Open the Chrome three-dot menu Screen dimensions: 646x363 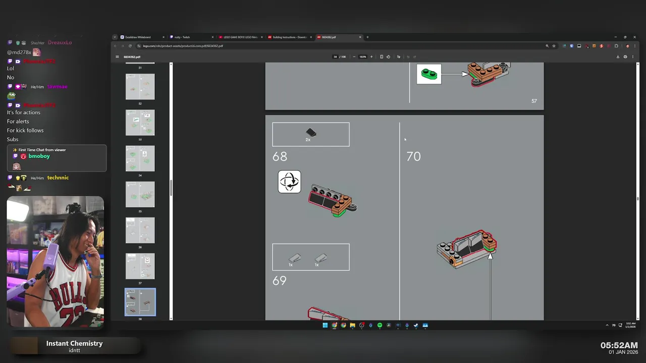(634, 46)
